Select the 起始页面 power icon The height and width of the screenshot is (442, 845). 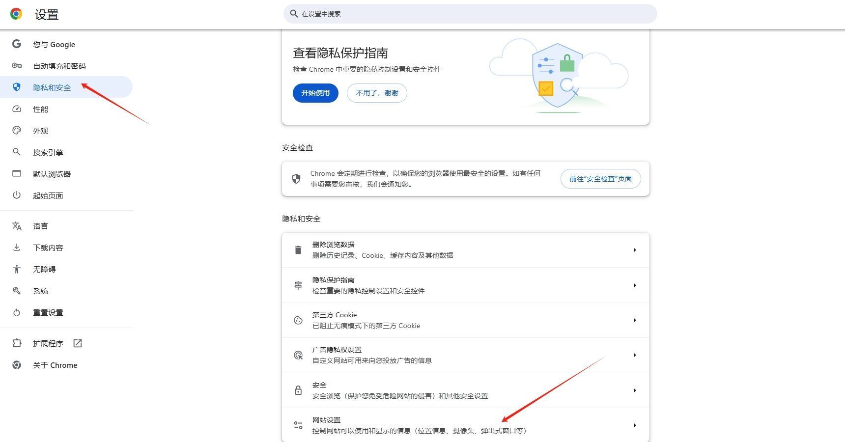pos(17,195)
